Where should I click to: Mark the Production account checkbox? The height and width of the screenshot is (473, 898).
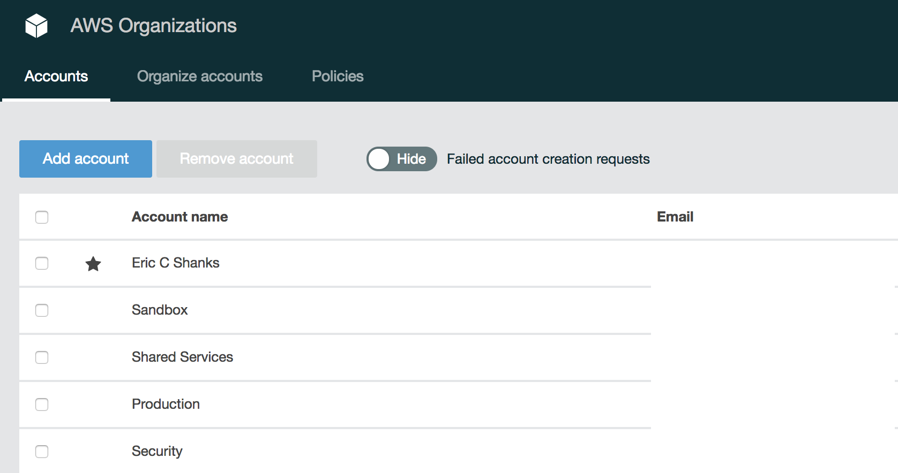click(x=42, y=405)
